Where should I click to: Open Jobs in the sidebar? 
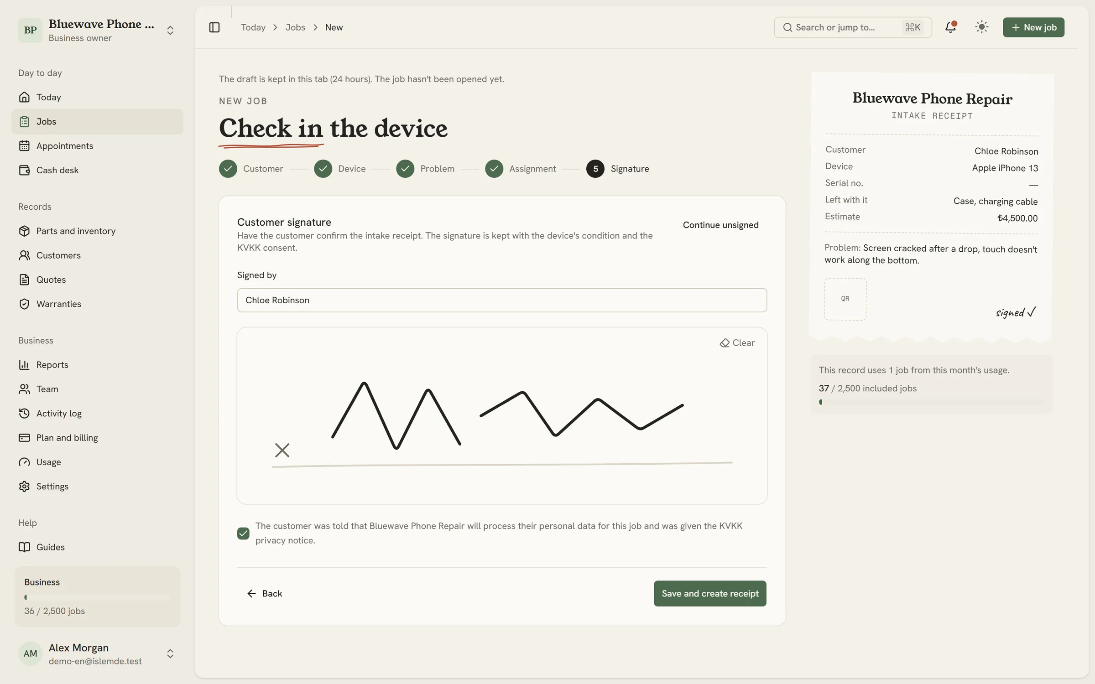point(97,121)
